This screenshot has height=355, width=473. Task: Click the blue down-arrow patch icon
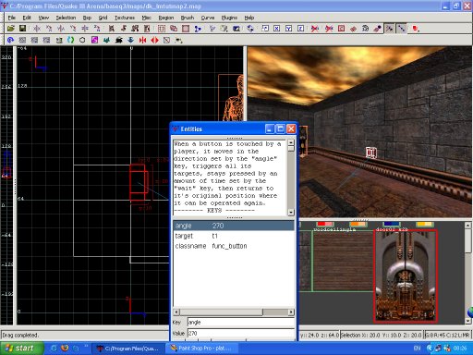[130, 40]
